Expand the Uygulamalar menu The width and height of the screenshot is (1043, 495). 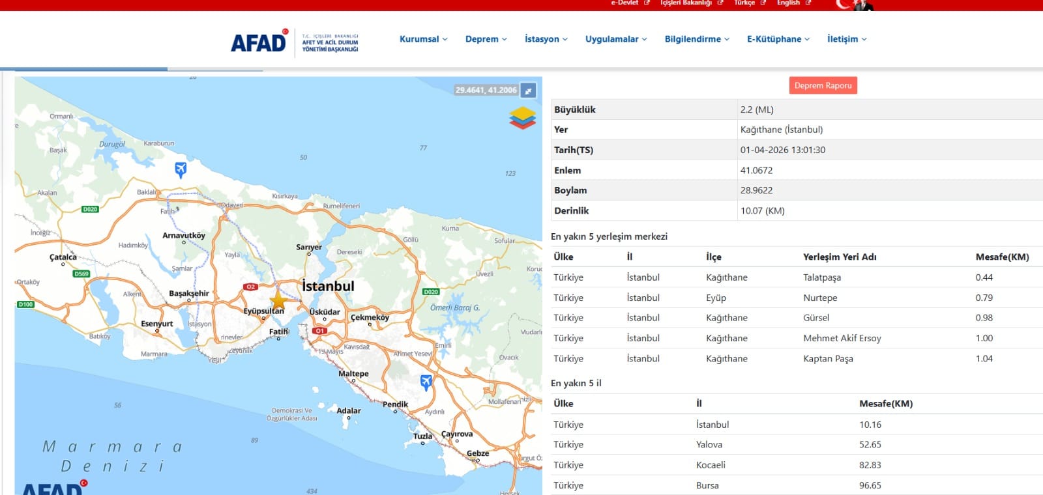tap(615, 39)
